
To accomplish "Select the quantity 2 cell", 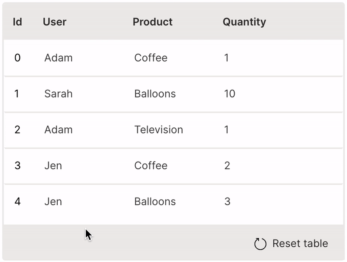I will coord(227,165).
